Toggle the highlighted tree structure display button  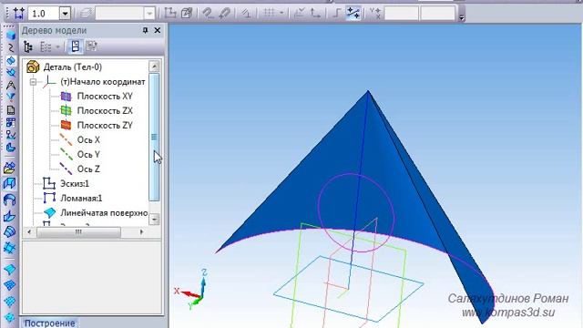tap(75, 46)
